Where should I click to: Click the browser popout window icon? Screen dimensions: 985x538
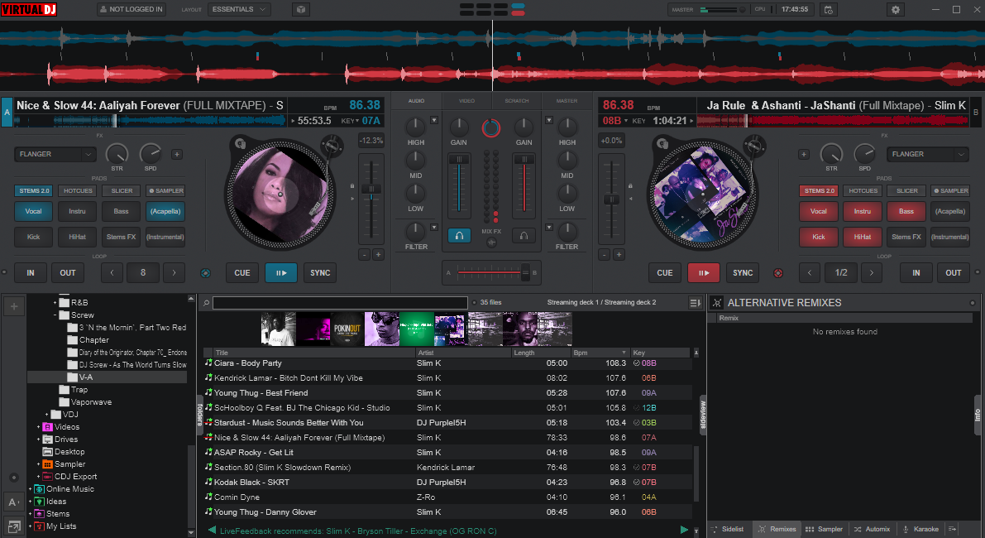14,526
